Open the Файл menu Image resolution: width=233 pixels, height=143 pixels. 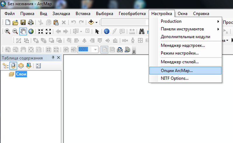pyautogui.click(x=10, y=13)
